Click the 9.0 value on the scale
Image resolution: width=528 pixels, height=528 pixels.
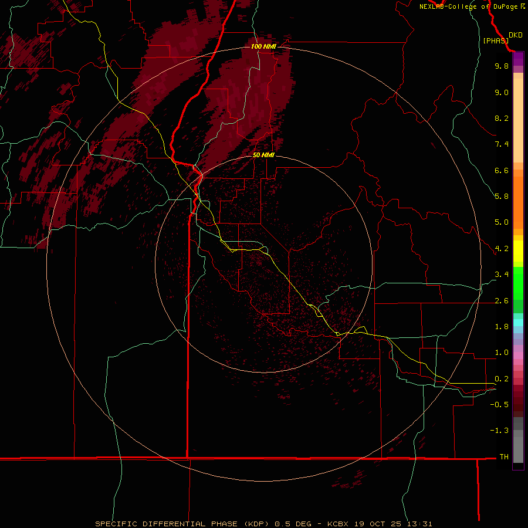pos(502,92)
